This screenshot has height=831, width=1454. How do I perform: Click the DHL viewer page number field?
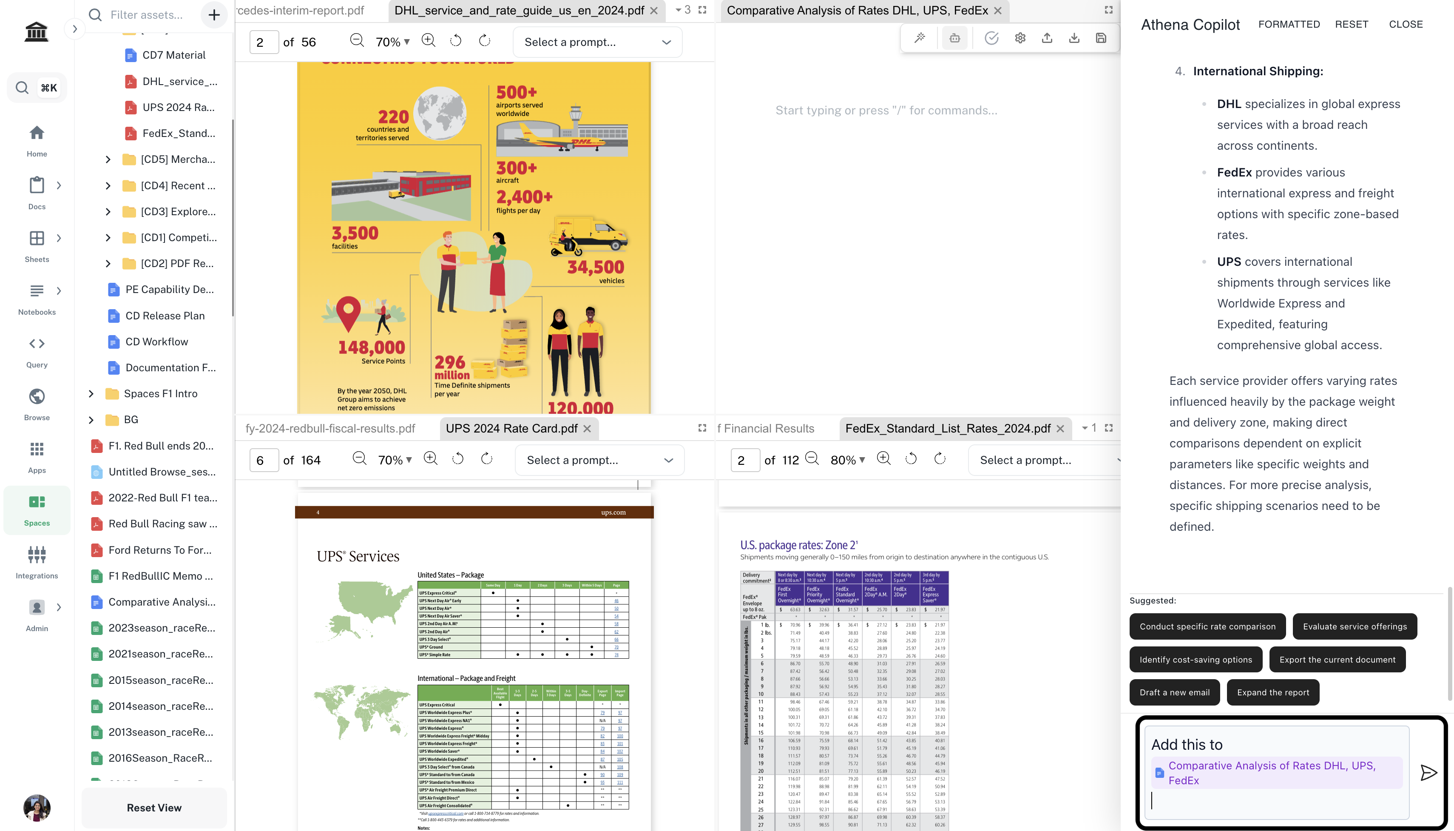[264, 42]
